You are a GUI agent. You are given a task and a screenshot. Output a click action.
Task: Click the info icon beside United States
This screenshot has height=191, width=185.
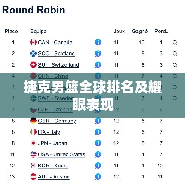(98, 154)
